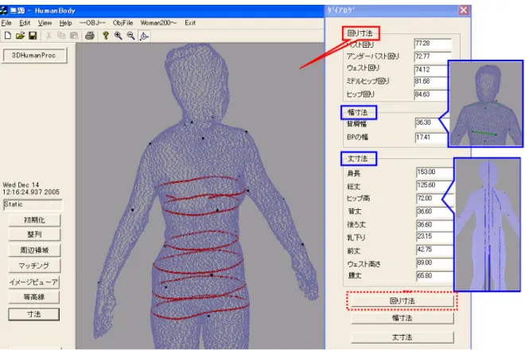Click the Paste toolbar icon
This screenshot has height=350, width=525.
point(74,36)
